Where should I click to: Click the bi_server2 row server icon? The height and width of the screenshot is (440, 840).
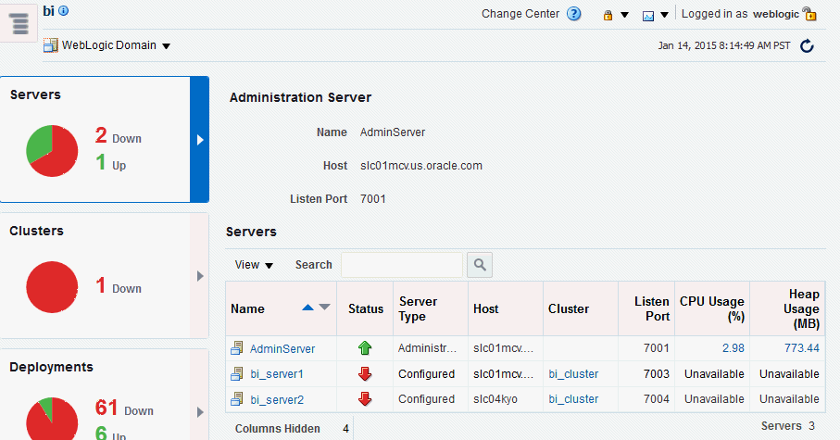point(237,399)
